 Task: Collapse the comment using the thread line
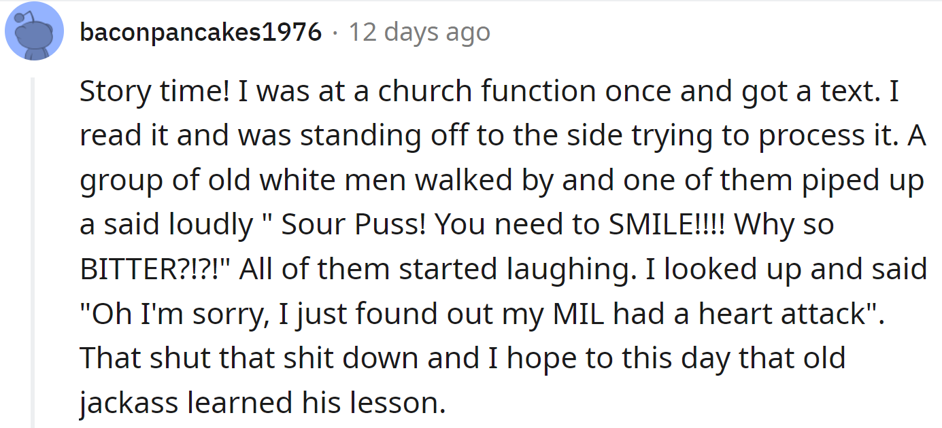pos(33,251)
